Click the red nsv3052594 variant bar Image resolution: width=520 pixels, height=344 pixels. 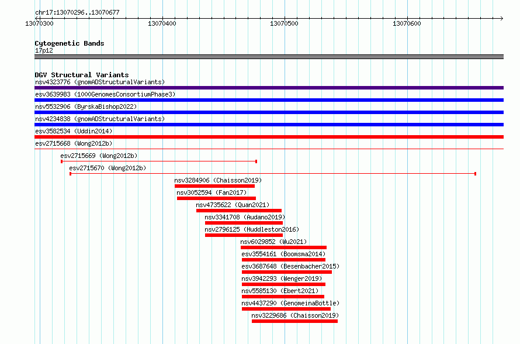click(x=216, y=198)
